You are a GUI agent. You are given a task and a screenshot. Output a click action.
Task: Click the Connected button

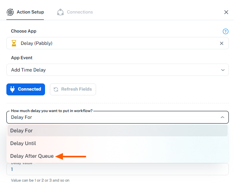point(26,89)
